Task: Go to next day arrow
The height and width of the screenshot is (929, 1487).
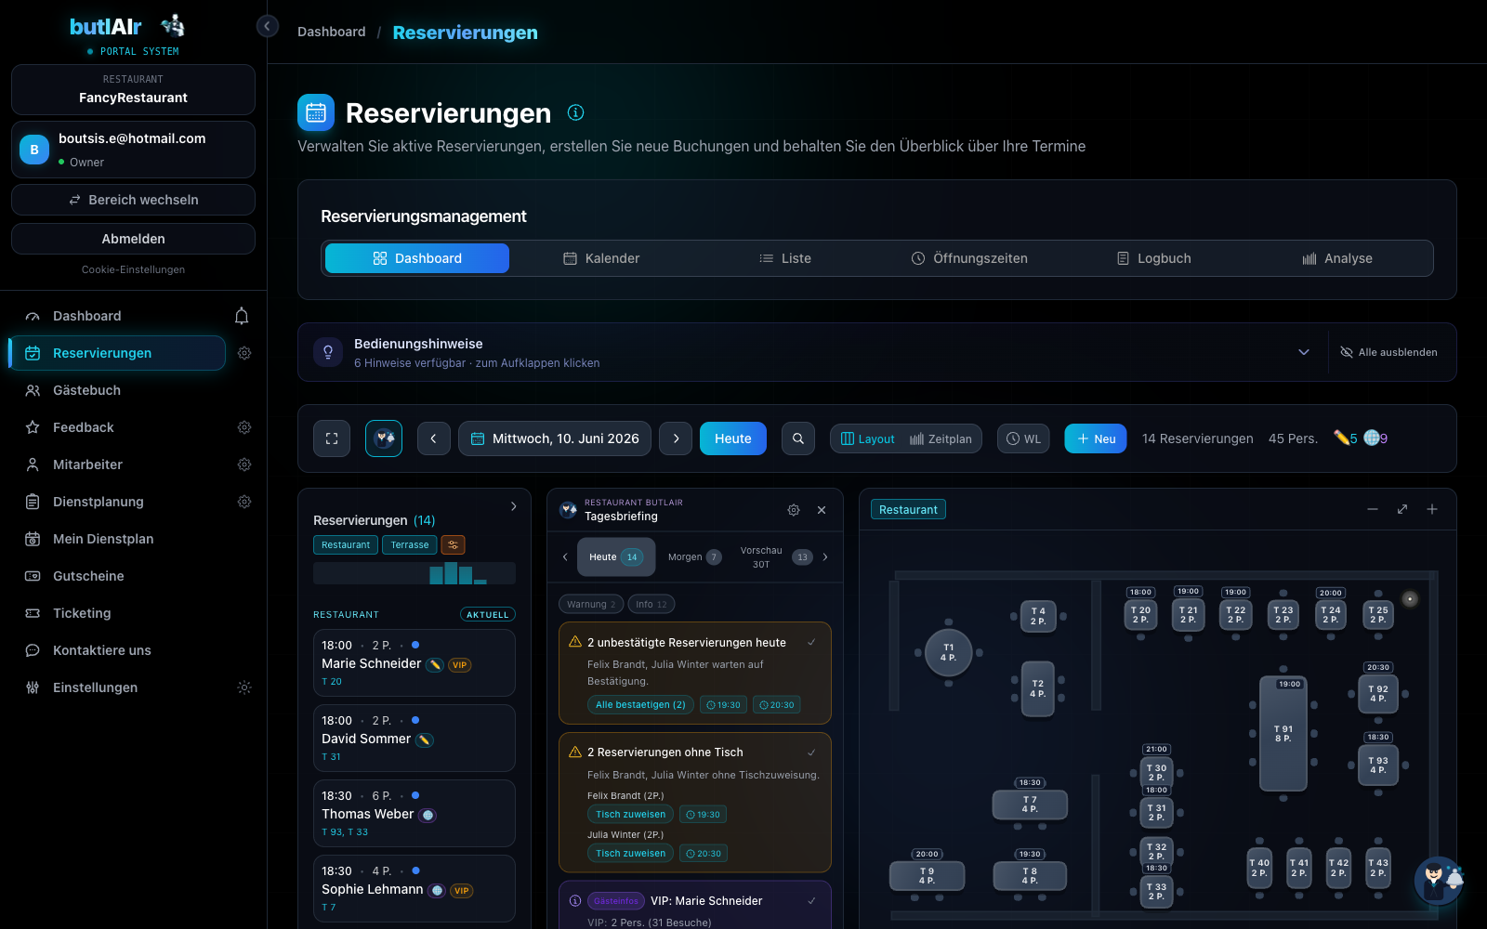Action: (676, 438)
